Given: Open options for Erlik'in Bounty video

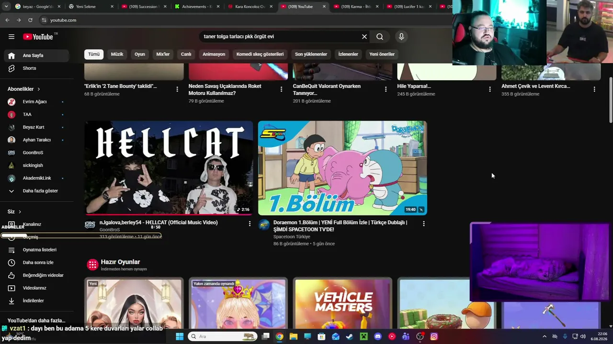Looking at the screenshot, I should (x=177, y=89).
